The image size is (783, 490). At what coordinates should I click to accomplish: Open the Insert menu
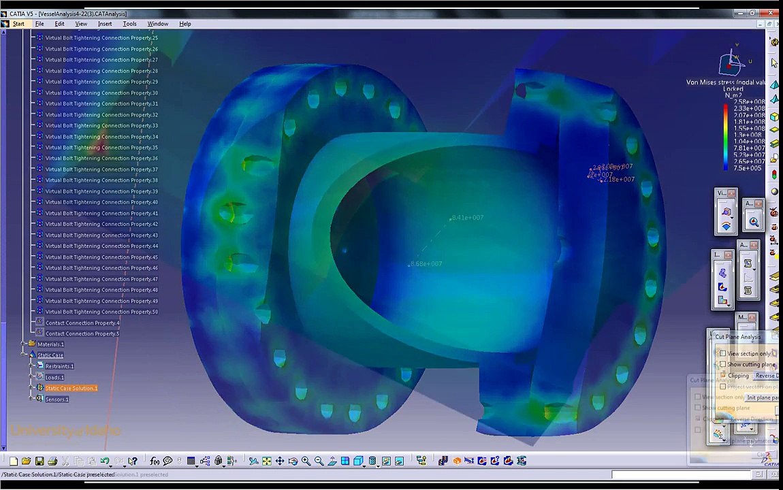(105, 23)
